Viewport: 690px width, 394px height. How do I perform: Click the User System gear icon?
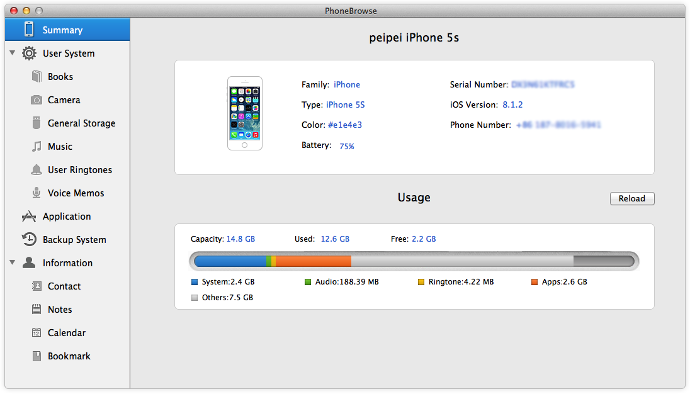[x=29, y=53]
